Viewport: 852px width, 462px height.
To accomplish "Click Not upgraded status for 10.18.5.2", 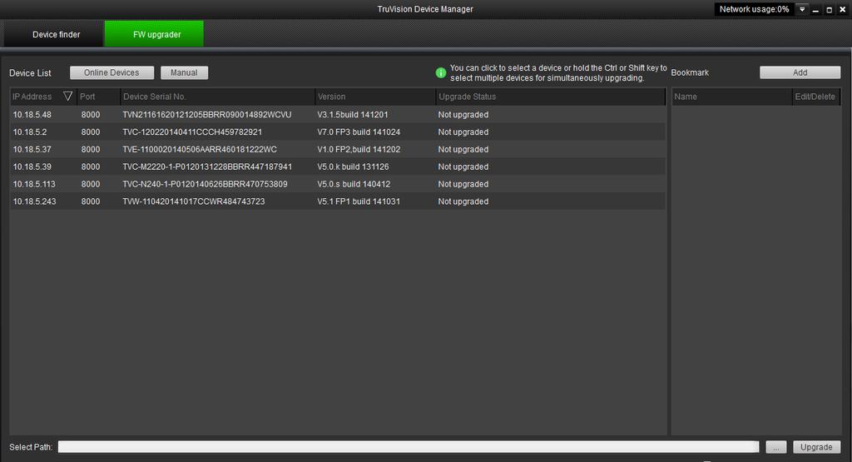I will (x=463, y=132).
